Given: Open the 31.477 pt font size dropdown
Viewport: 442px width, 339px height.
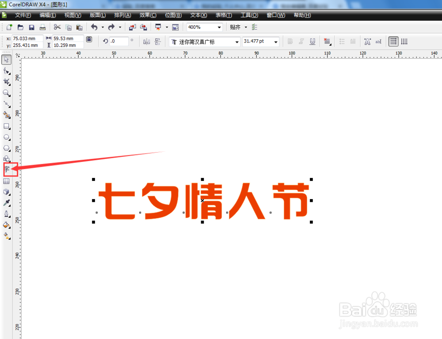Looking at the screenshot, I should (x=276, y=42).
